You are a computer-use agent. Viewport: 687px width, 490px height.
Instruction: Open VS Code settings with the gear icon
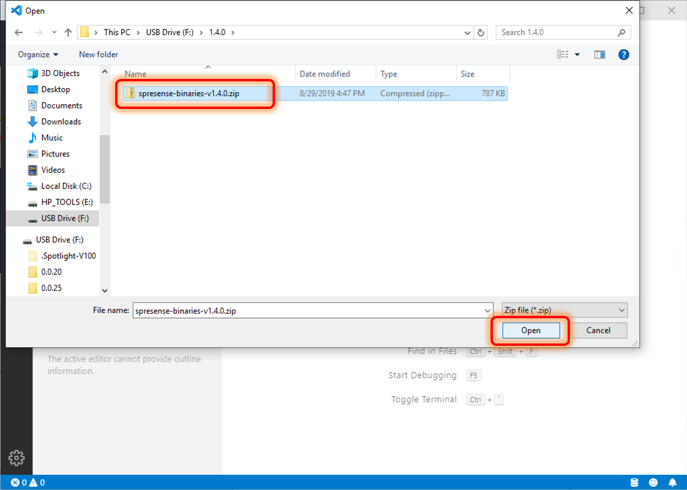coord(16,458)
